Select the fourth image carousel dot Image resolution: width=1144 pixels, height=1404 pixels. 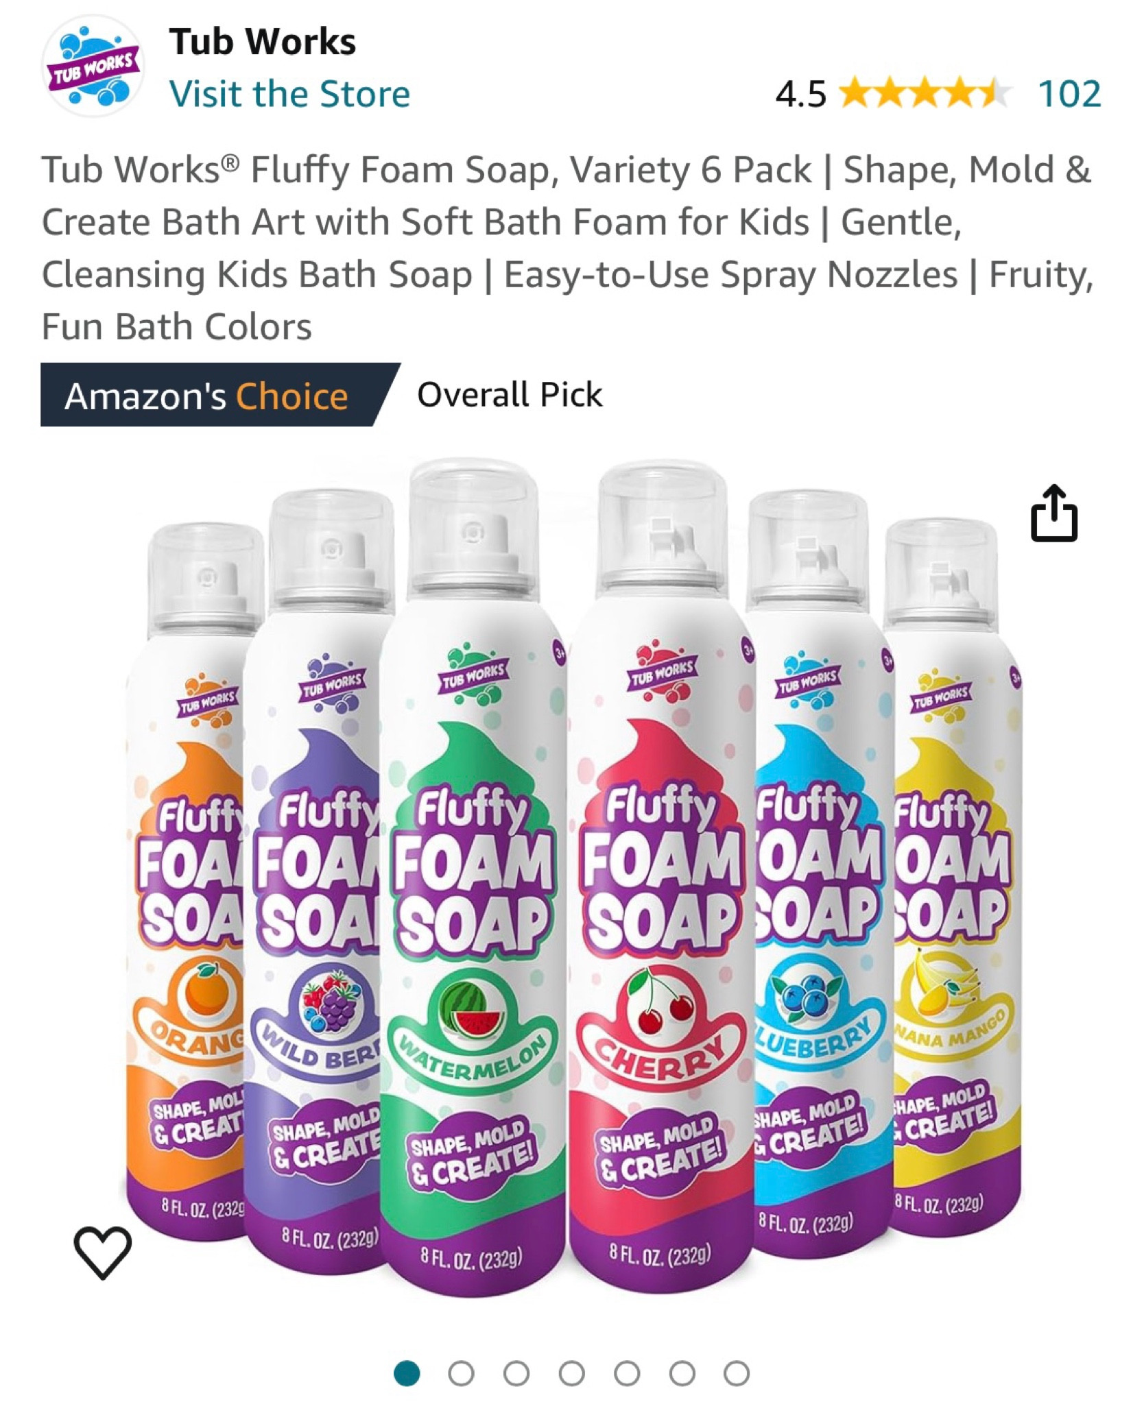pyautogui.click(x=572, y=1374)
